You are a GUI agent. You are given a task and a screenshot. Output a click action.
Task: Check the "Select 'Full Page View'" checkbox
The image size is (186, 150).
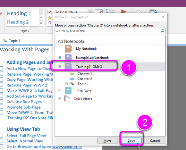[x=1, y=135]
